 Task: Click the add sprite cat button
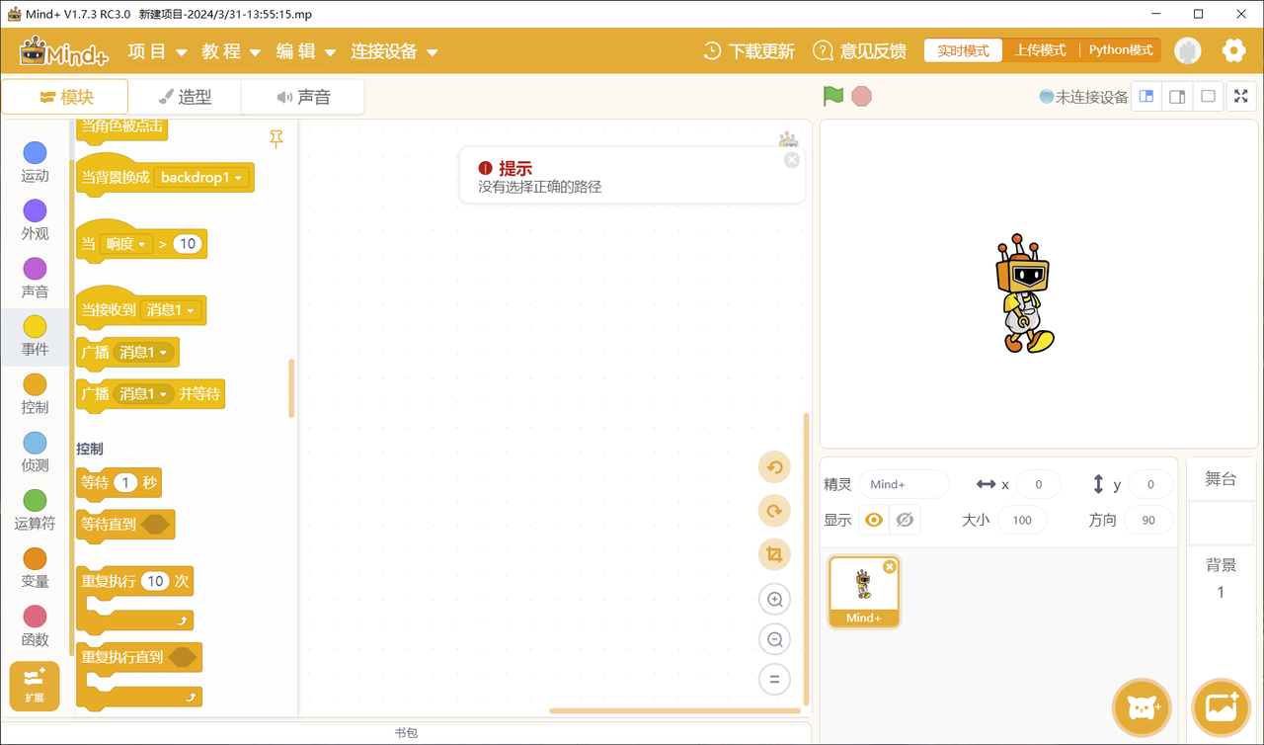[x=1142, y=707]
